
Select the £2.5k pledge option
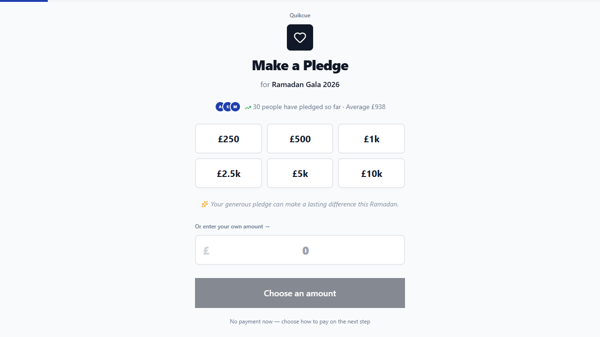point(228,173)
